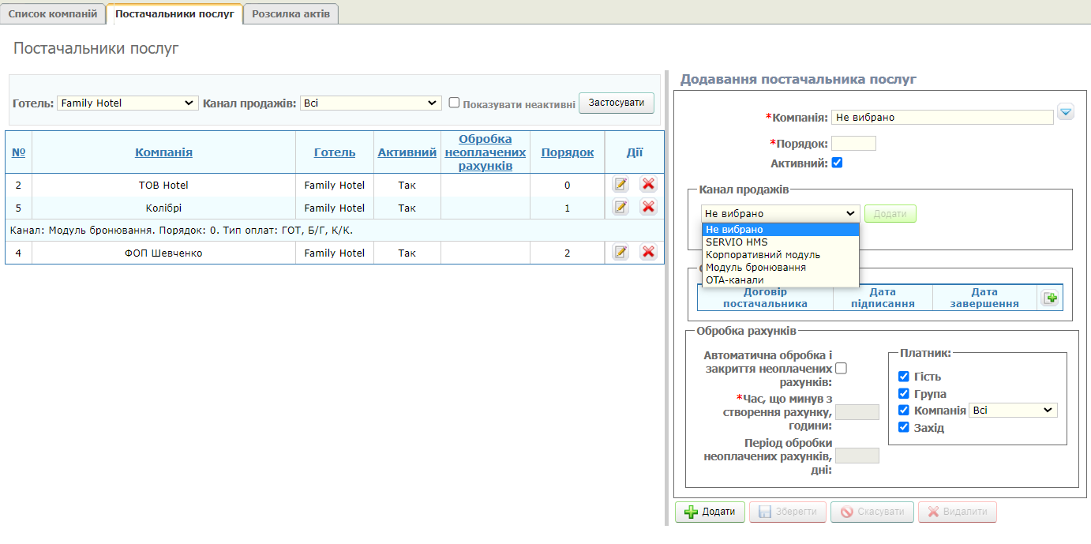Viewport: 1091px width, 544px height.
Task: Edit the Колібрі supplier entry
Action: pyautogui.click(x=620, y=208)
